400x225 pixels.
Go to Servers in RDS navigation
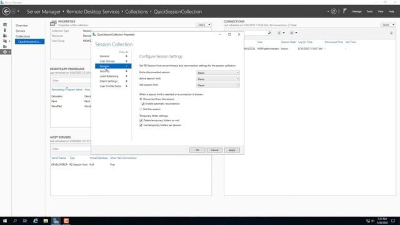click(x=21, y=31)
